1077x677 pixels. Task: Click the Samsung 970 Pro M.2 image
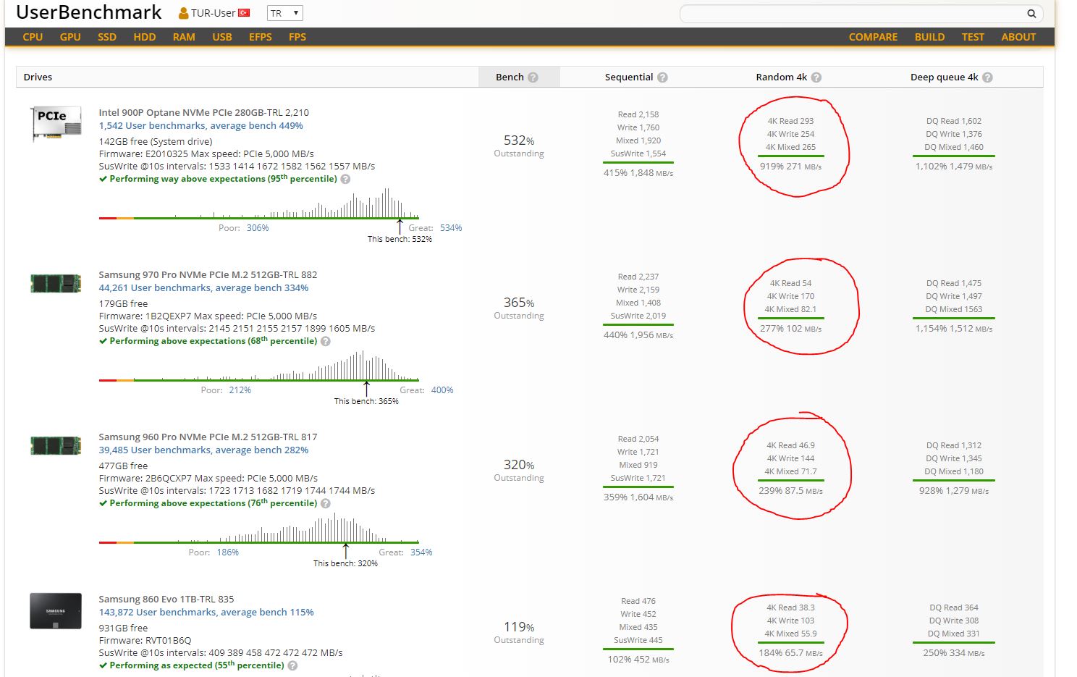click(55, 283)
